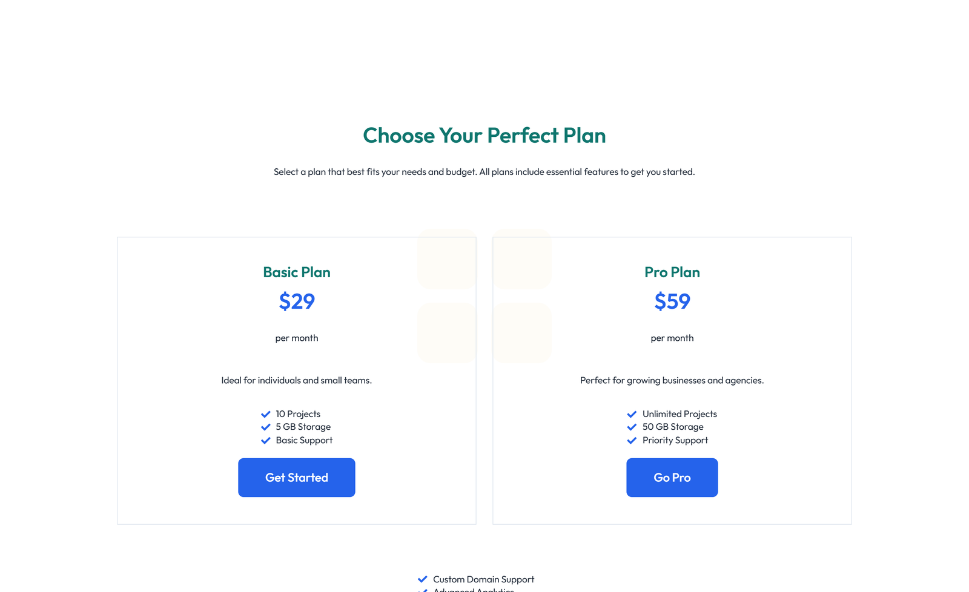This screenshot has height=592, width=969.
Task: Click the "Go Pro" button
Action: tap(672, 477)
